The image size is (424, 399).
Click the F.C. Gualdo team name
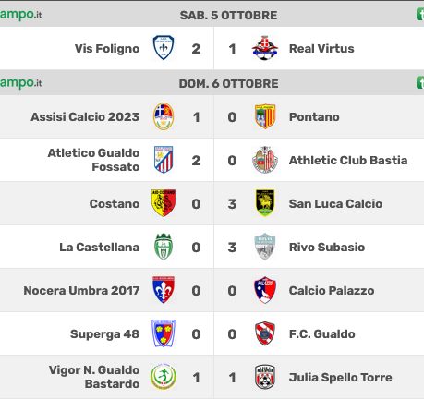(322, 333)
